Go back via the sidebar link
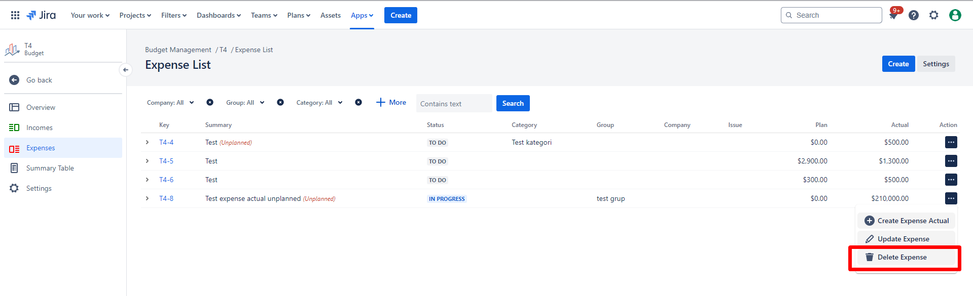 point(63,80)
